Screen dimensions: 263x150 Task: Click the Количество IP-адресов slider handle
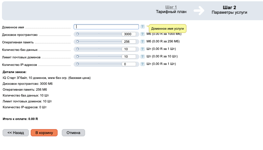[78, 64]
